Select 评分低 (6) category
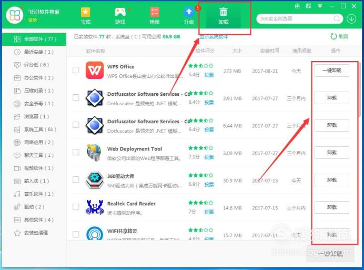The width and height of the screenshot is (364, 270). (34, 65)
